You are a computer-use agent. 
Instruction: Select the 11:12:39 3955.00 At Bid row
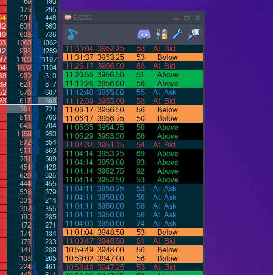pos(133,101)
